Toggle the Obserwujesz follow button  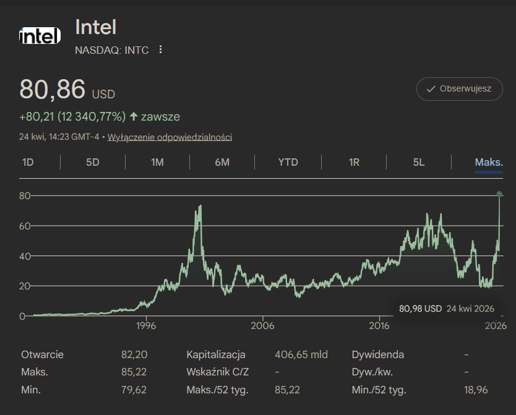coord(460,89)
